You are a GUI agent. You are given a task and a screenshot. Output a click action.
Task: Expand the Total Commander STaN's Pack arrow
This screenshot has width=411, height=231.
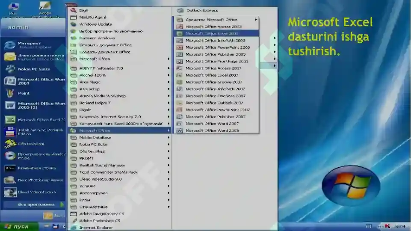tap(169, 172)
